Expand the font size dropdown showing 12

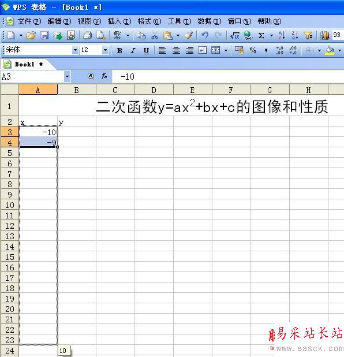pyautogui.click(x=105, y=50)
